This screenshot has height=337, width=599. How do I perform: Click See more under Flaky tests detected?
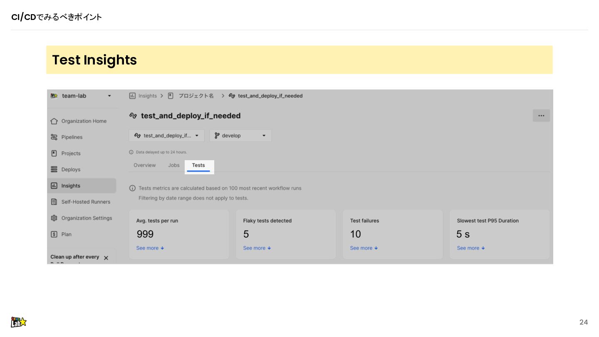[x=257, y=248]
